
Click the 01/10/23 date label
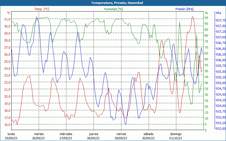[176, 138]
